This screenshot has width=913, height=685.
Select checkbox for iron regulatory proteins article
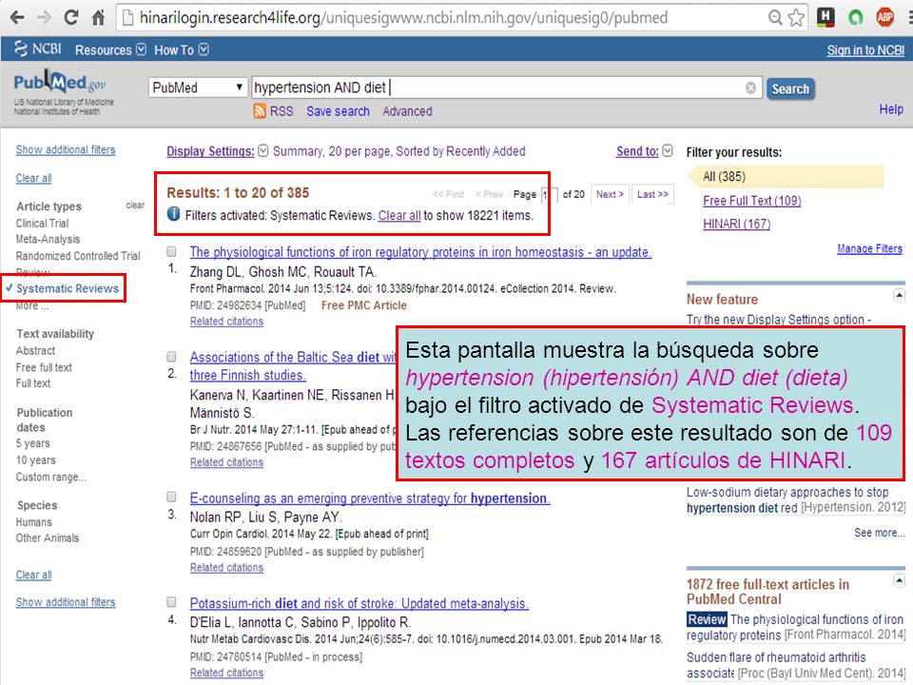171,251
